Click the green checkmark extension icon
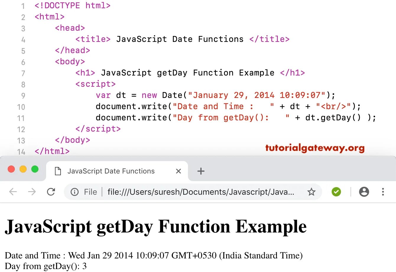This screenshot has height=272, width=396. [x=336, y=192]
